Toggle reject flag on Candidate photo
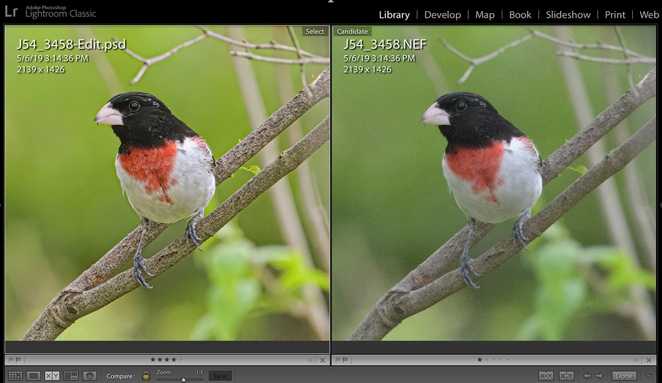The width and height of the screenshot is (662, 383). point(344,360)
